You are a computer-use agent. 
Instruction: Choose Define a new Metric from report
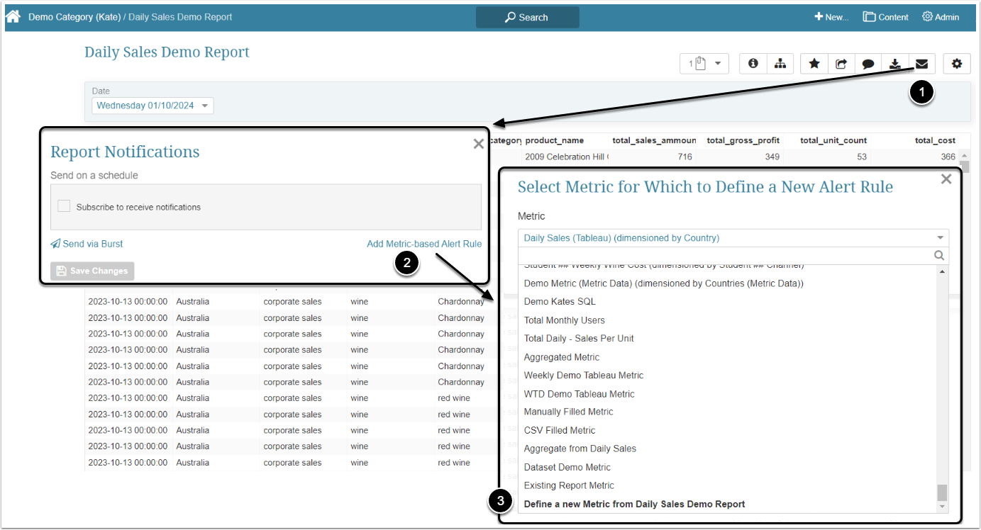(634, 504)
